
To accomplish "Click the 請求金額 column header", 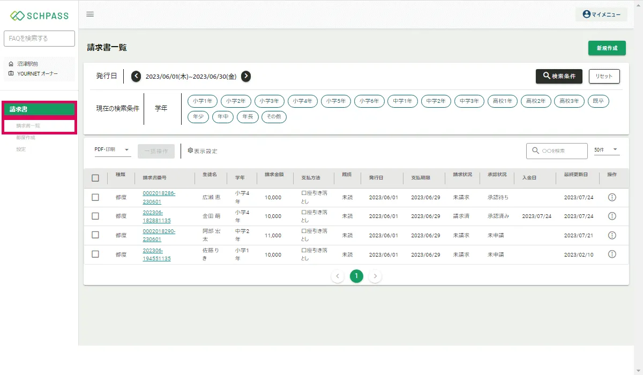I will (x=274, y=175).
